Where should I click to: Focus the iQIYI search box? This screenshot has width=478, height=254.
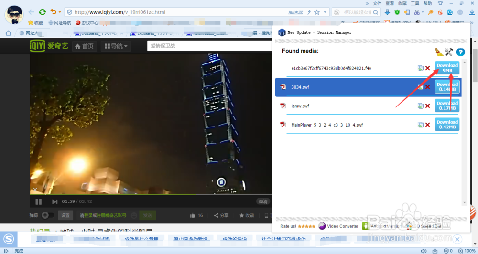(x=210, y=46)
